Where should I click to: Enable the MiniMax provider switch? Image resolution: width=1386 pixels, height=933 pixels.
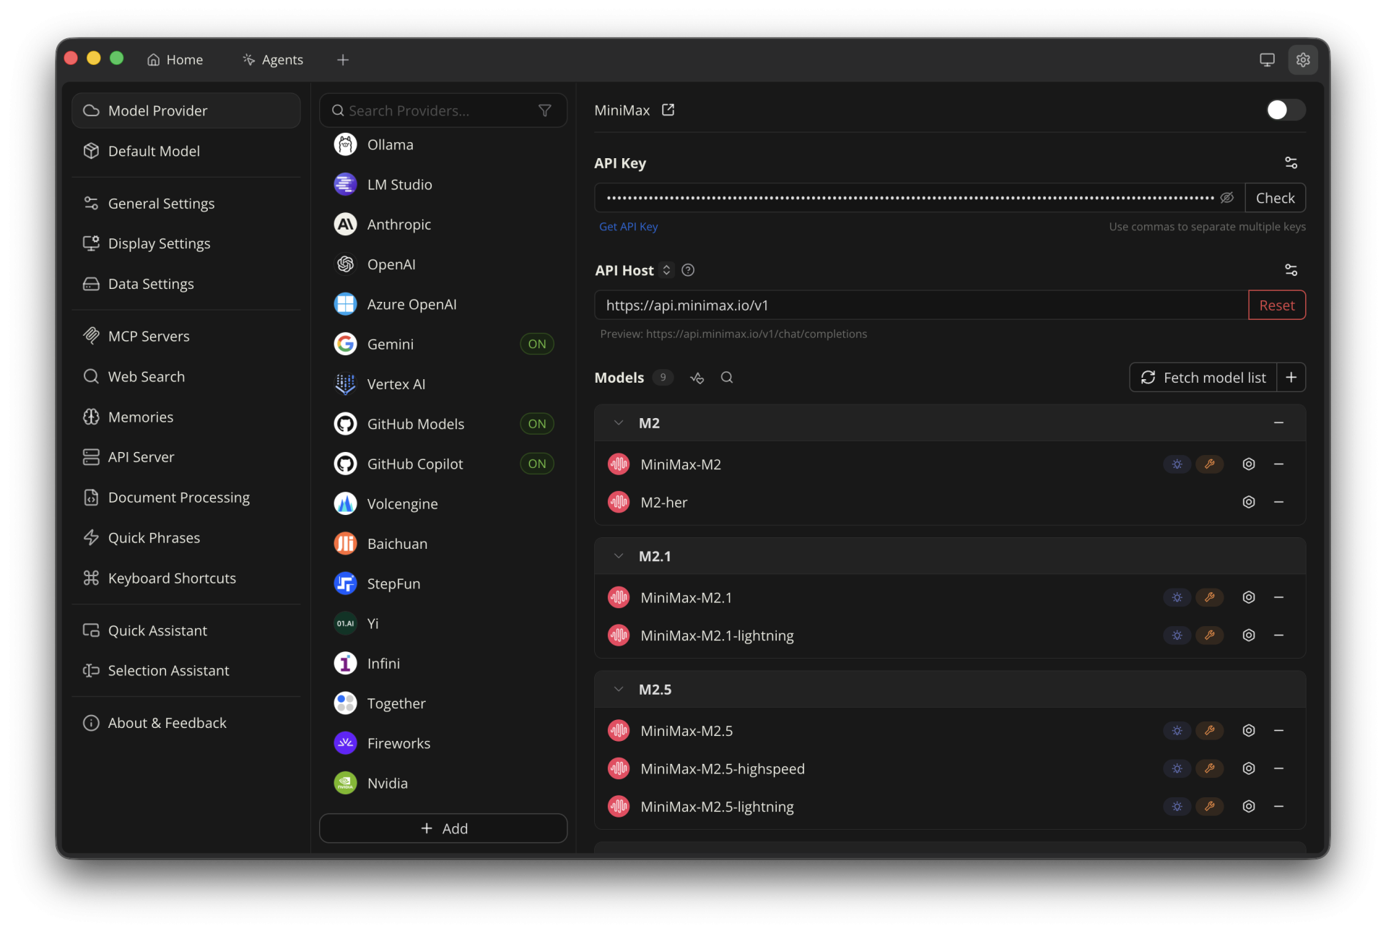1286,110
